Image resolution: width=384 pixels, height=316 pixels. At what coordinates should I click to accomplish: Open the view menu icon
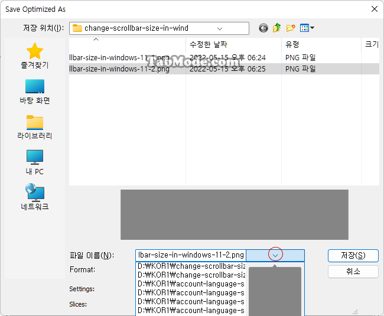point(307,28)
